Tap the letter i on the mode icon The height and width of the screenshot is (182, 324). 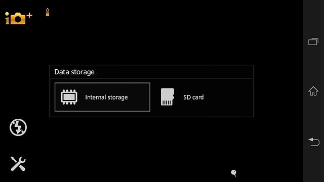(7, 18)
